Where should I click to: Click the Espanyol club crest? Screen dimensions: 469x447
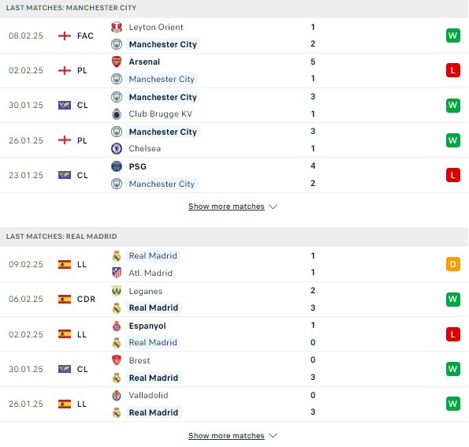pyautogui.click(x=117, y=326)
